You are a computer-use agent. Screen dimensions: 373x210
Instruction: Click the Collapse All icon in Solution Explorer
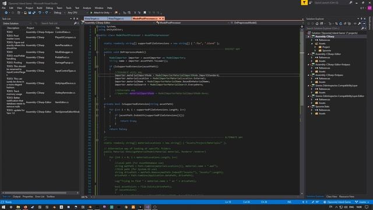pos(345,23)
